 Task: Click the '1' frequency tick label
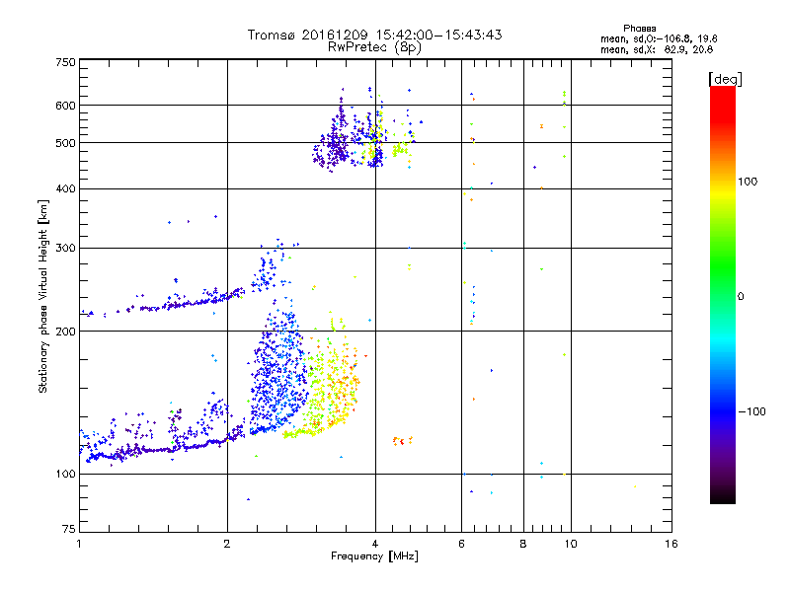[x=79, y=544]
